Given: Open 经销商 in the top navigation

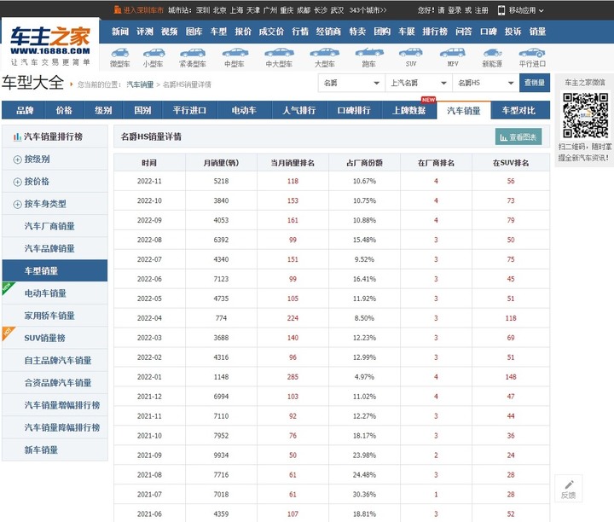Looking at the screenshot, I should click(x=328, y=32).
